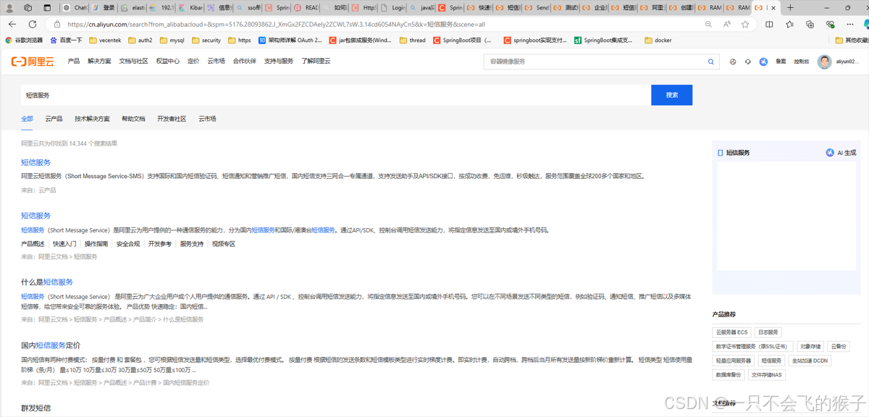Screen dimensions: 869x417
Task: Open the 云市场 header menu item
Action: [216, 62]
